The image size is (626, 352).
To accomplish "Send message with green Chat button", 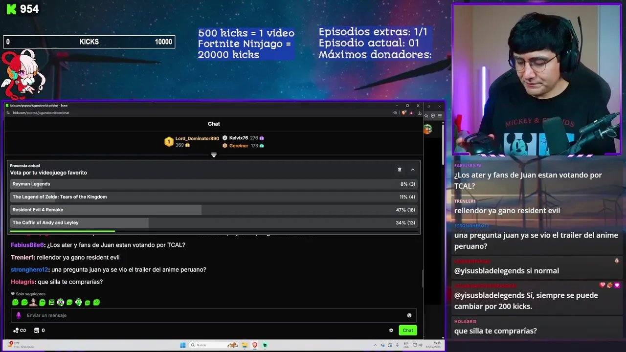I will (x=408, y=330).
